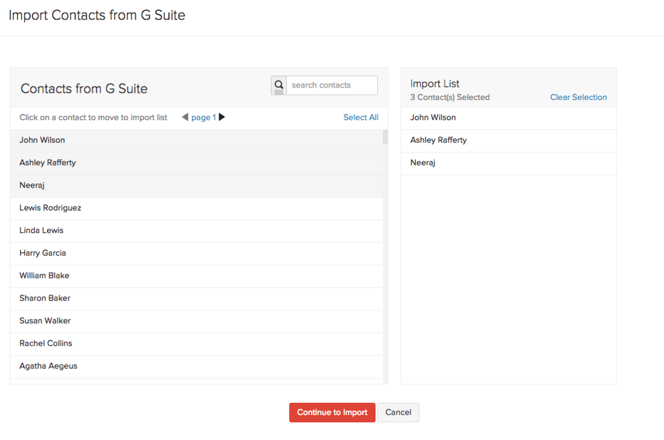Select Sharon Baker from the contacts list
This screenshot has height=440, width=664.
click(x=44, y=298)
